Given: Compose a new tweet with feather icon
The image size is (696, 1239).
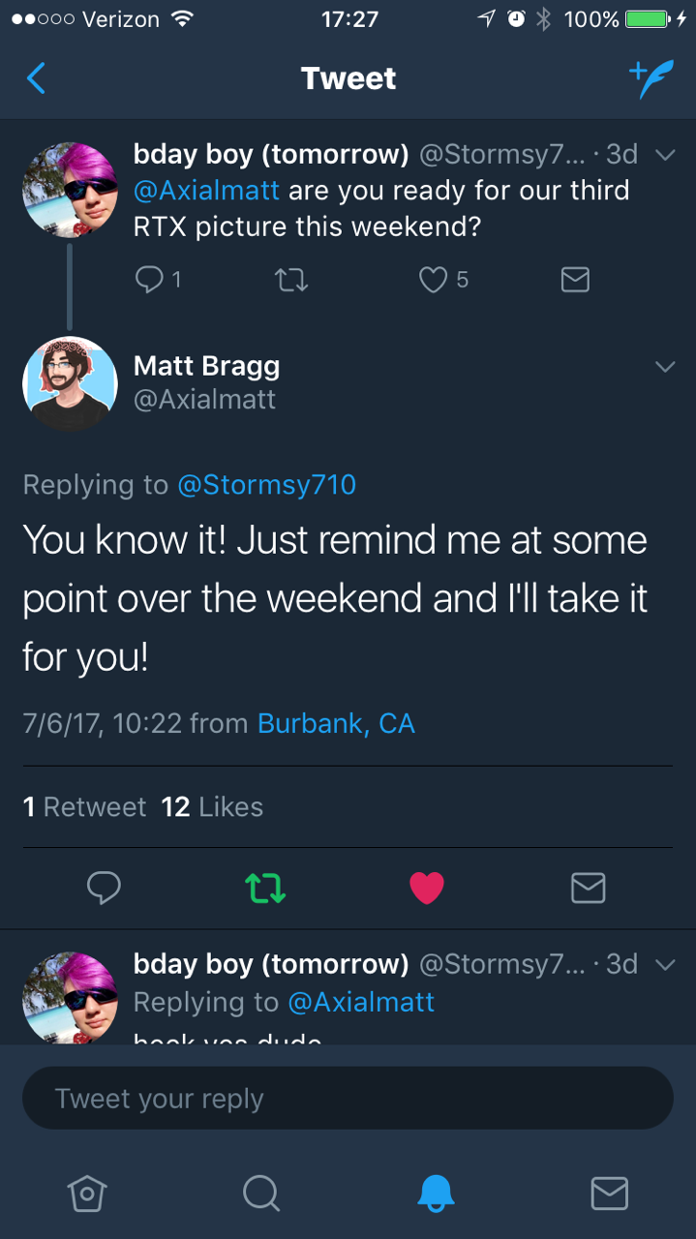Looking at the screenshot, I should [x=650, y=79].
